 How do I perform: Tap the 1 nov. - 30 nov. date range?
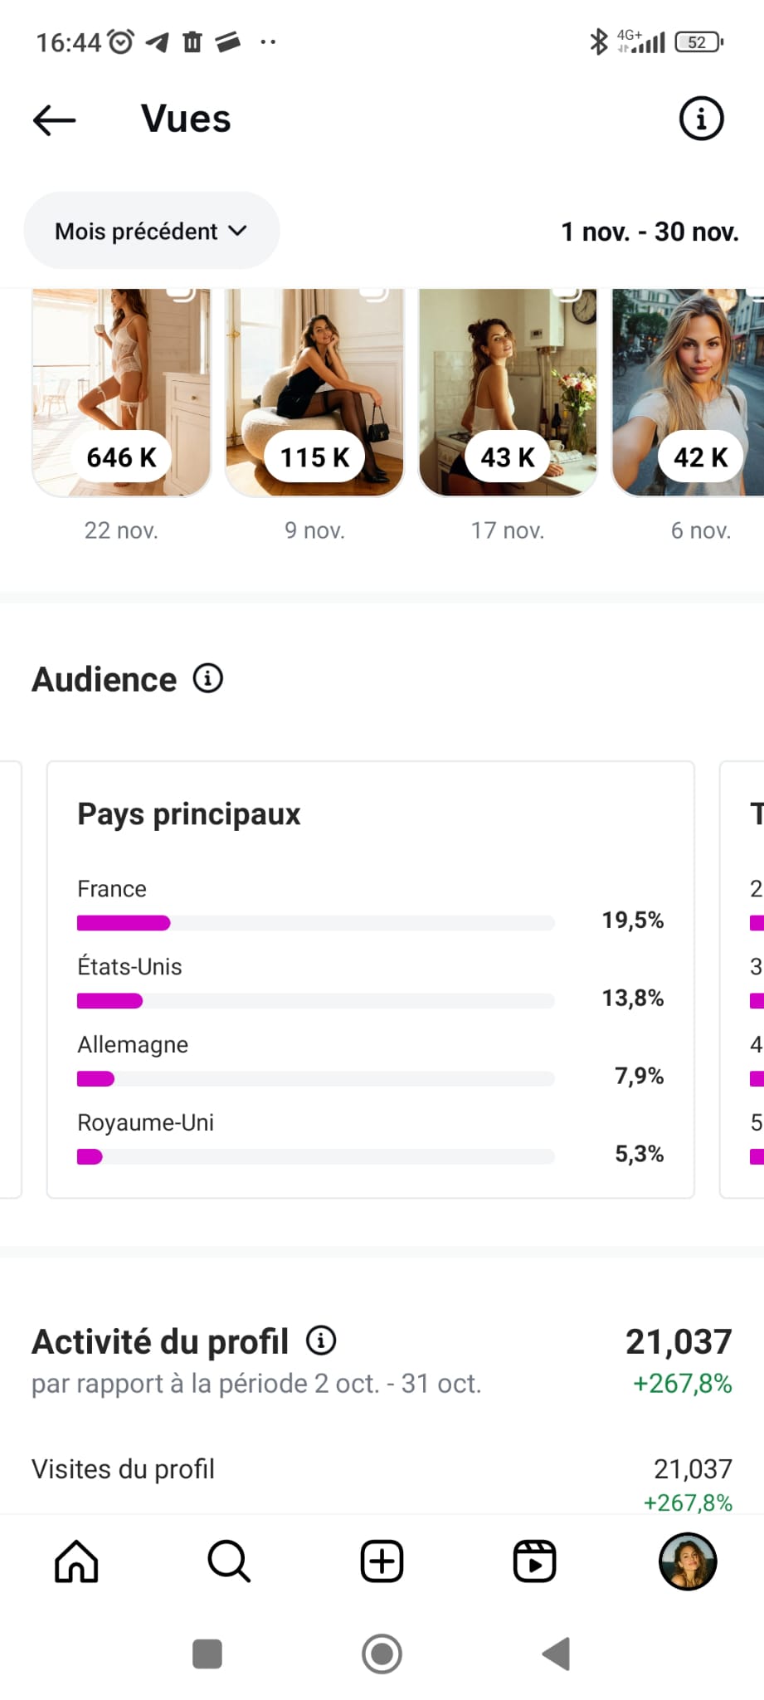(650, 232)
